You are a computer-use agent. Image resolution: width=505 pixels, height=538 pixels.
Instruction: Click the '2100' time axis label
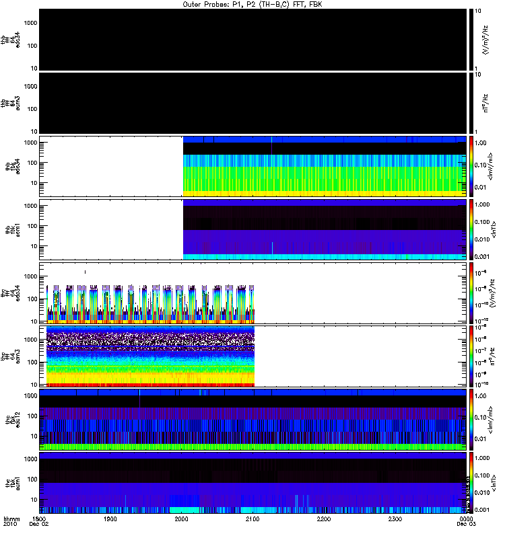(252, 519)
